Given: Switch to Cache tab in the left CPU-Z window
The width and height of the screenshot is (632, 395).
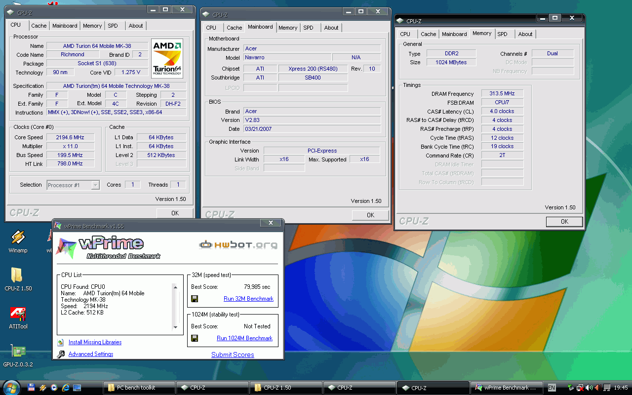Looking at the screenshot, I should 39,26.
